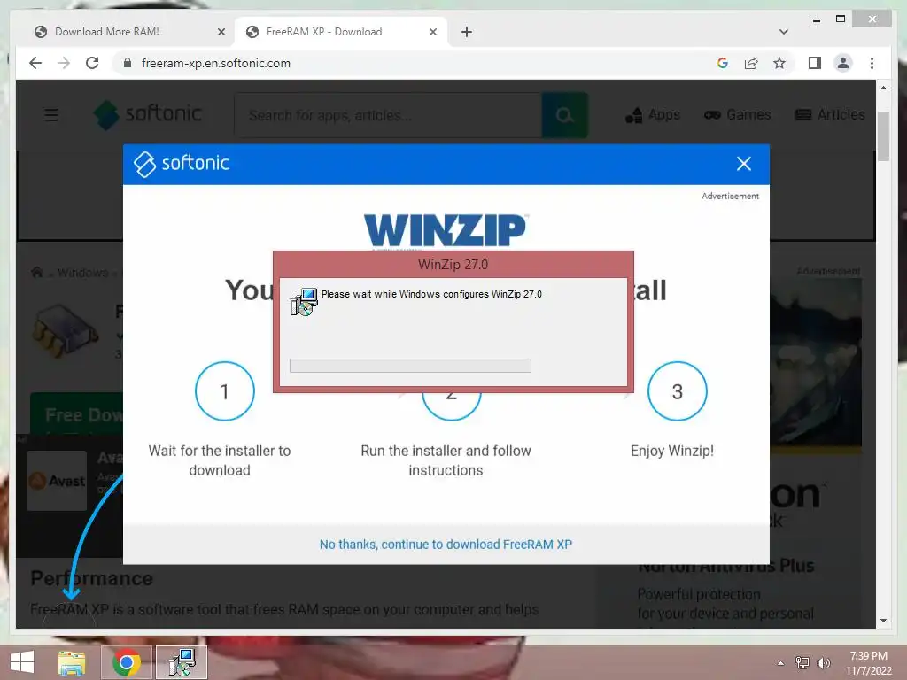Add a new tab with the plus button

(x=466, y=32)
